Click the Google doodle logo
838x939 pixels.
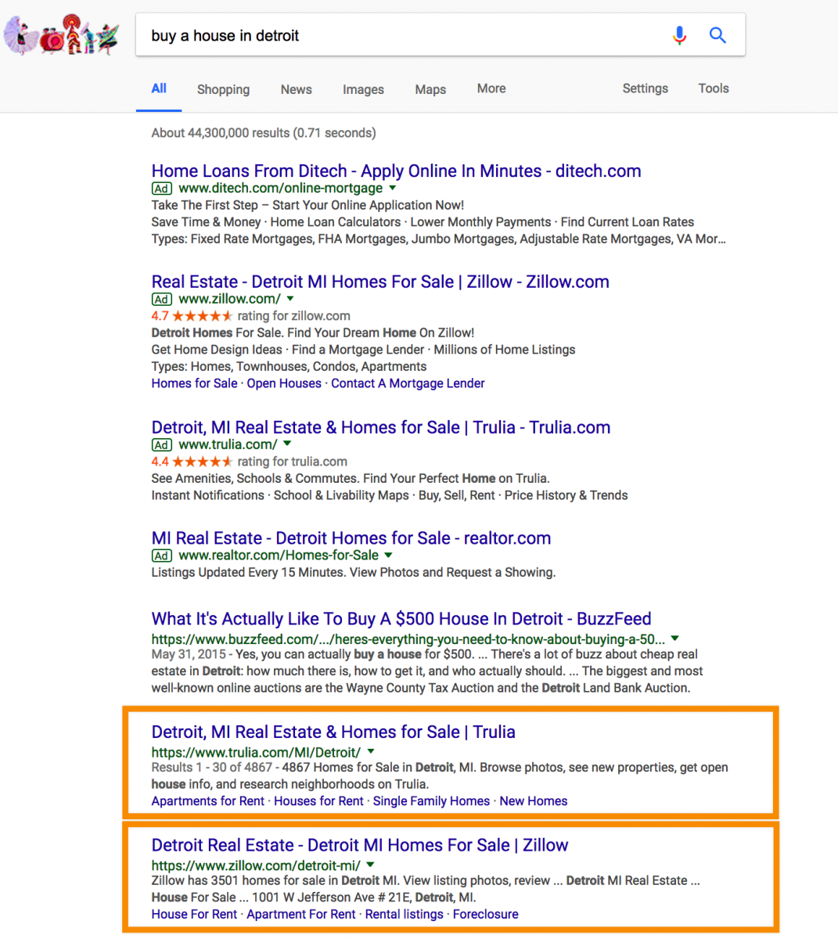(x=61, y=35)
